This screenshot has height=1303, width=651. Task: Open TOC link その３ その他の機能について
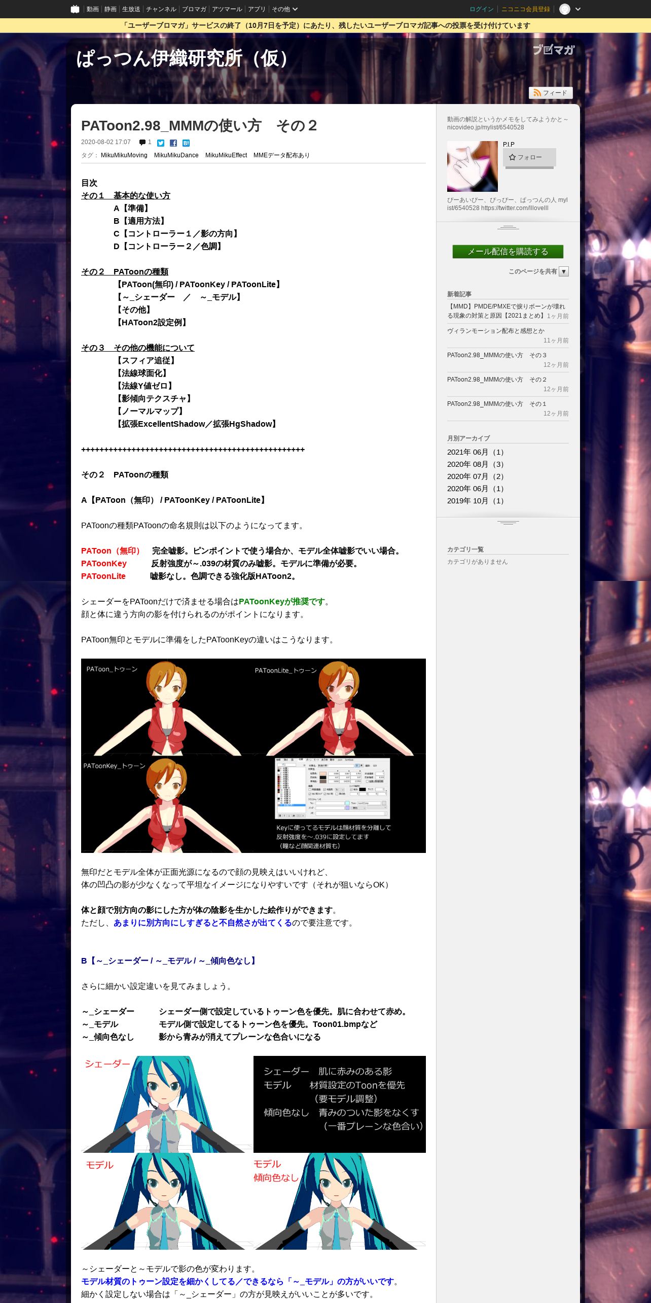point(138,348)
